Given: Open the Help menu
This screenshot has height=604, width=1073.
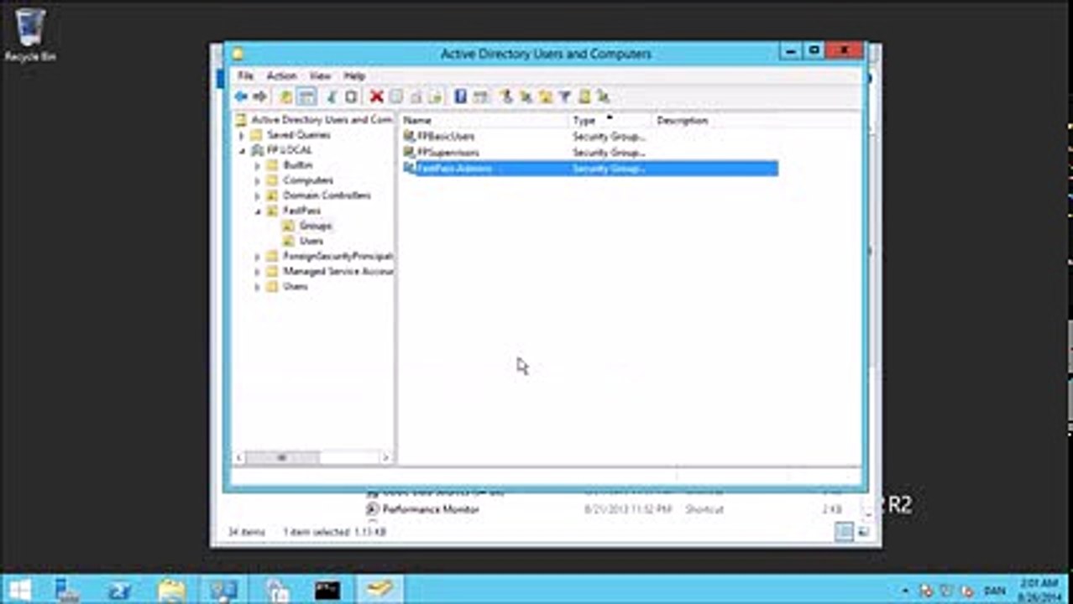Looking at the screenshot, I should pyautogui.click(x=354, y=75).
